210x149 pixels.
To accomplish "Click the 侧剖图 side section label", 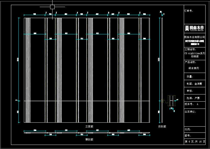I will coord(162,126).
